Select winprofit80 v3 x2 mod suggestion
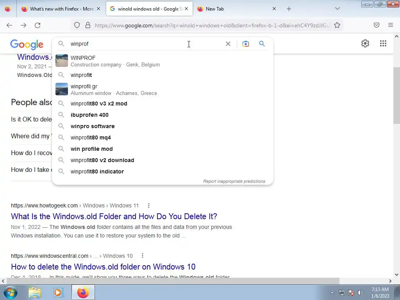 [x=162, y=104]
